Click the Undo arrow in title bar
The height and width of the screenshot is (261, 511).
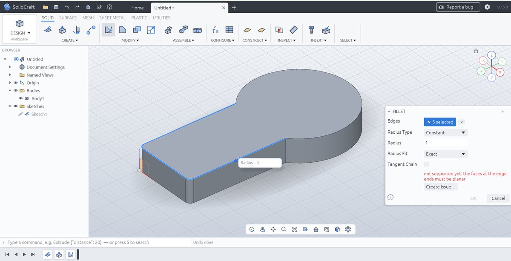point(67,7)
